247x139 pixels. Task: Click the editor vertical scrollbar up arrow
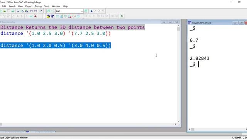coord(178,26)
